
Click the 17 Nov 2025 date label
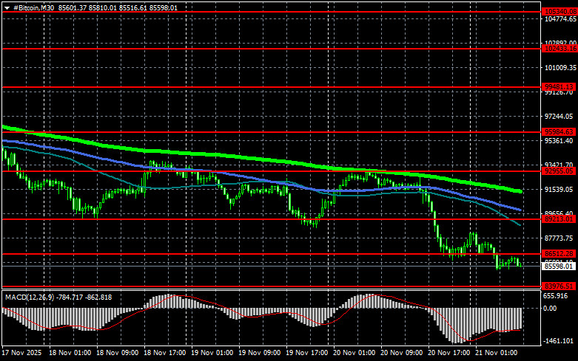20,353
